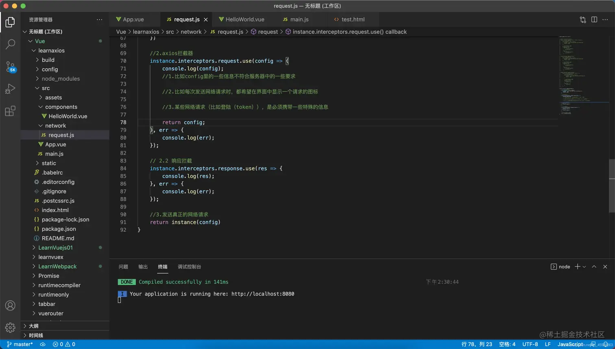Image resolution: width=615 pixels, height=349 pixels.
Task: Open the Explorer more actions ellipsis
Action: tap(100, 20)
